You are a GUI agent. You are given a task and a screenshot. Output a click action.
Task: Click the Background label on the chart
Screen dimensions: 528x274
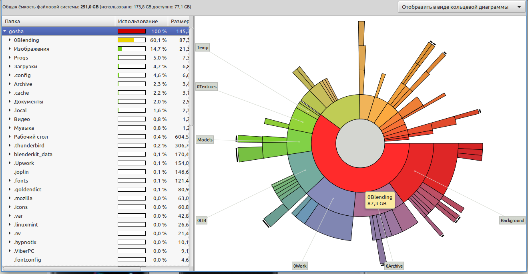(x=512, y=220)
